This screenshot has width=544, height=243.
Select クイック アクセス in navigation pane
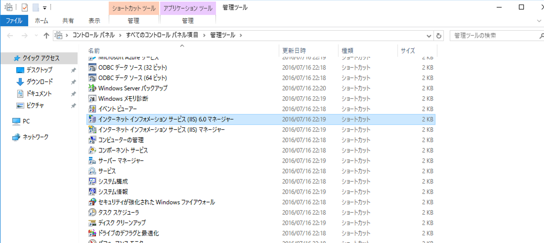(x=39, y=58)
